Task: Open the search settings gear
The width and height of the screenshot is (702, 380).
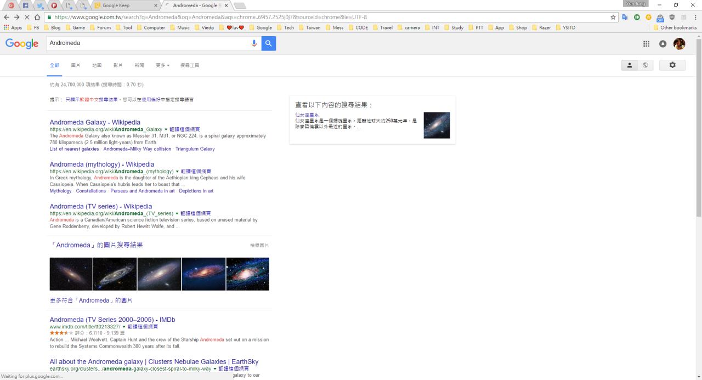Action: point(672,65)
